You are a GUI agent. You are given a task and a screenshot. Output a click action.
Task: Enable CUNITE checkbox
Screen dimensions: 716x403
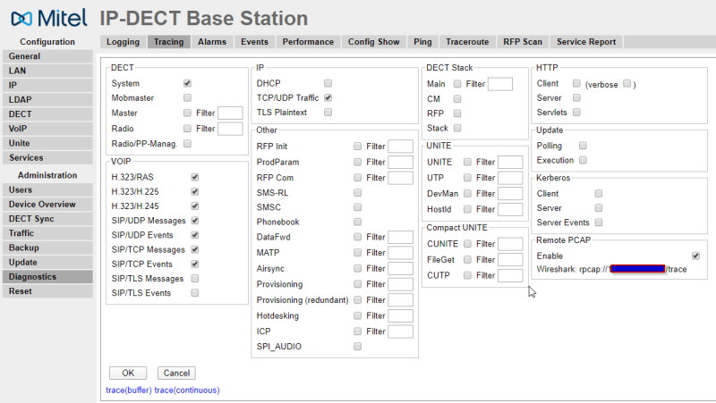coord(467,243)
